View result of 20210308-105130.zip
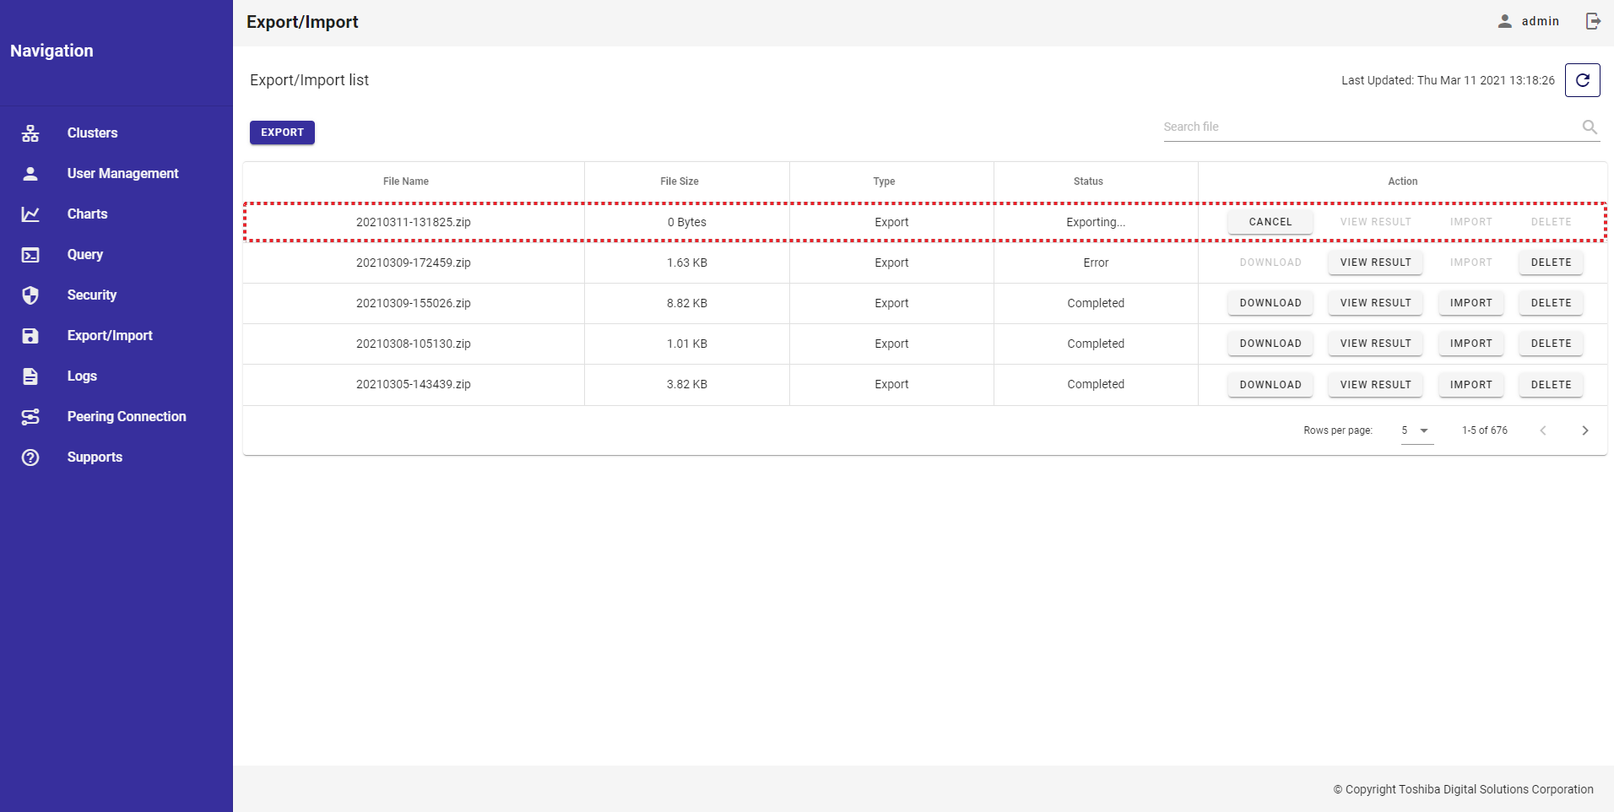Image resolution: width=1614 pixels, height=812 pixels. 1375,344
